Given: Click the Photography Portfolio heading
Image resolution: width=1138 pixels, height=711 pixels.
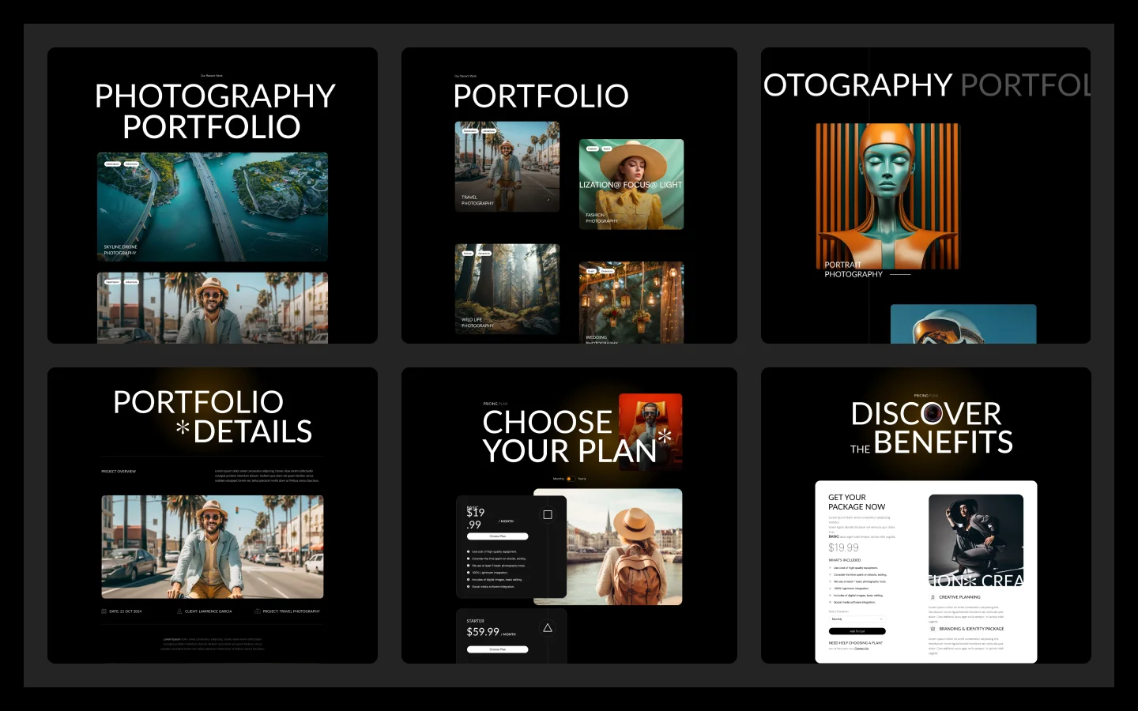Looking at the screenshot, I should pos(214,111).
